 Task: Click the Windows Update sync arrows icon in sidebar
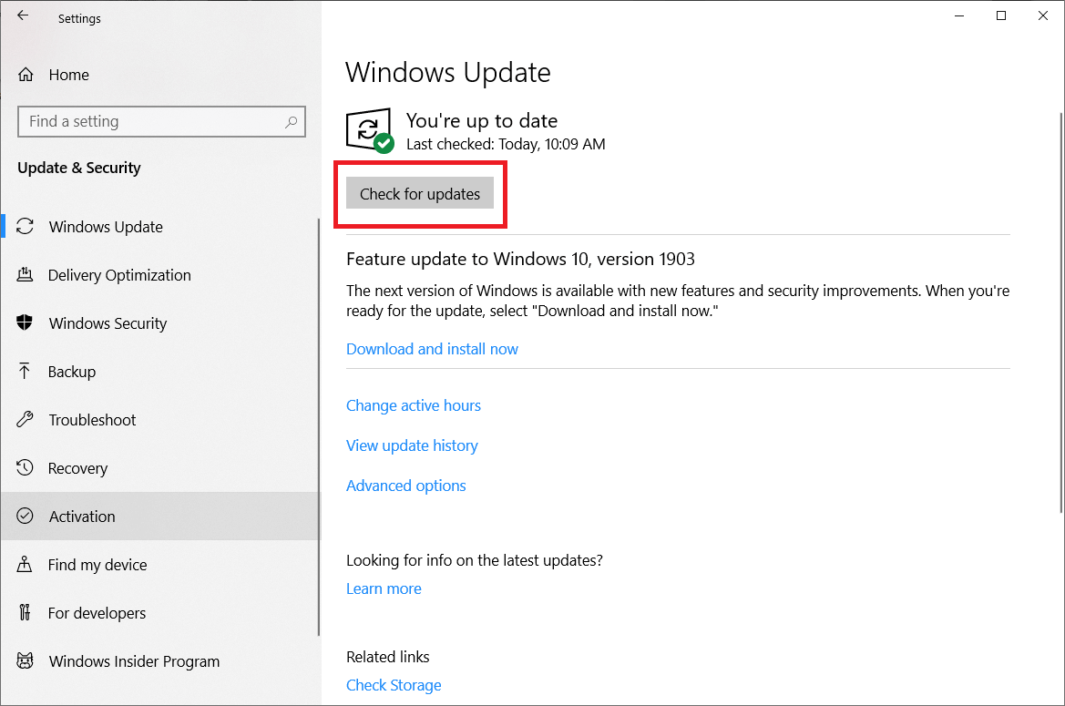click(26, 227)
